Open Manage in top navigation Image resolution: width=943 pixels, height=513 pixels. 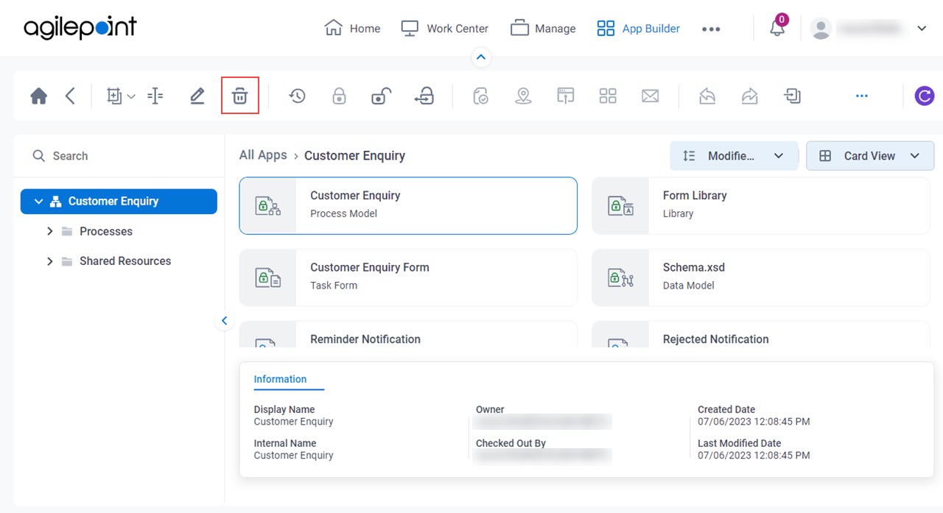coord(543,28)
